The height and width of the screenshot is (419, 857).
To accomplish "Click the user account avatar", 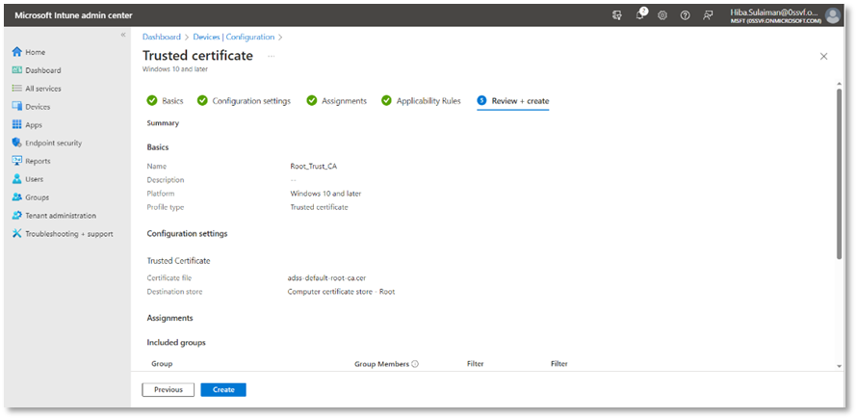I will [832, 15].
